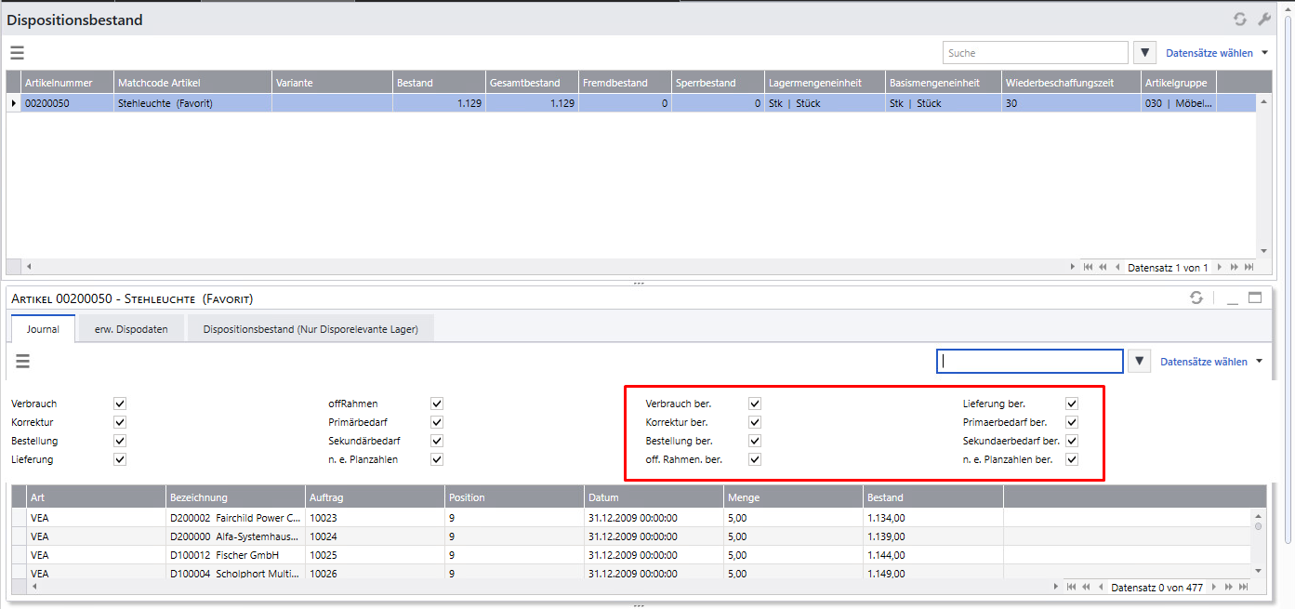Viewport: 1295px width, 609px height.
Task: Toggle the Primärbedarf checkbox
Action: [437, 422]
